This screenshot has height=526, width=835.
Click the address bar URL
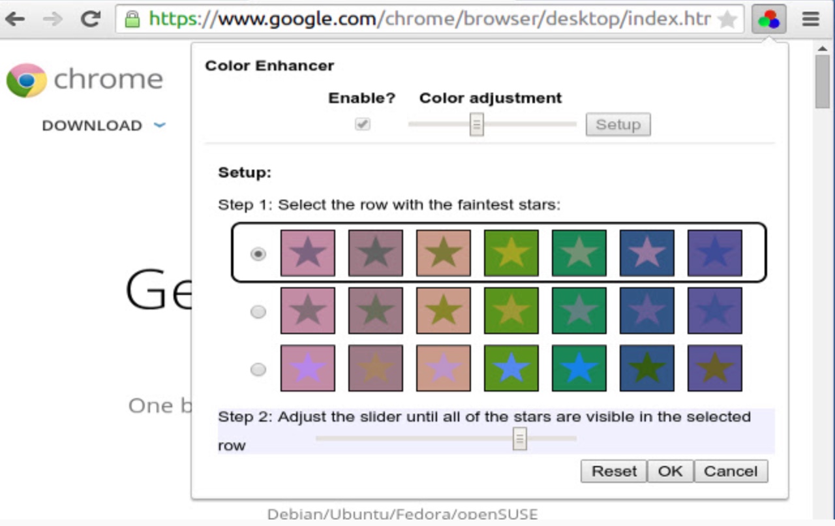tap(429, 20)
